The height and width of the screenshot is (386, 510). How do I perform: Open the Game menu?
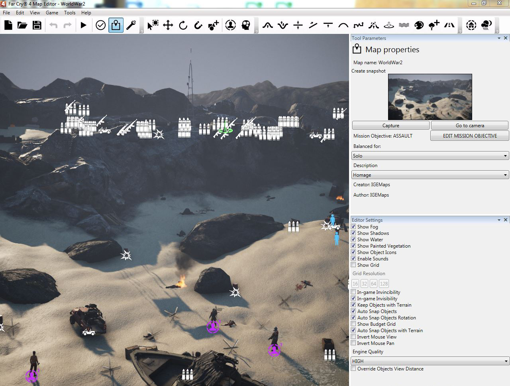[52, 13]
